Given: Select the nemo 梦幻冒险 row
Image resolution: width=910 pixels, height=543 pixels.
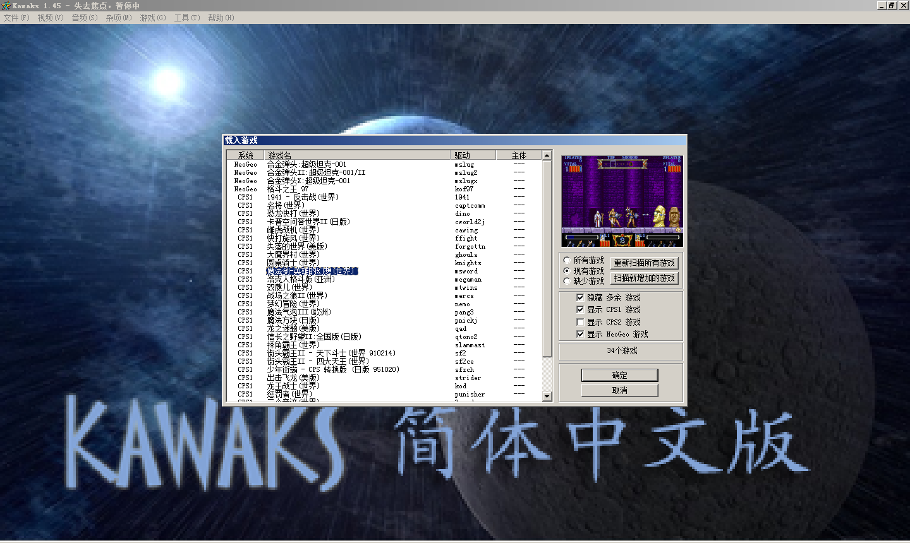Looking at the screenshot, I should (384, 304).
